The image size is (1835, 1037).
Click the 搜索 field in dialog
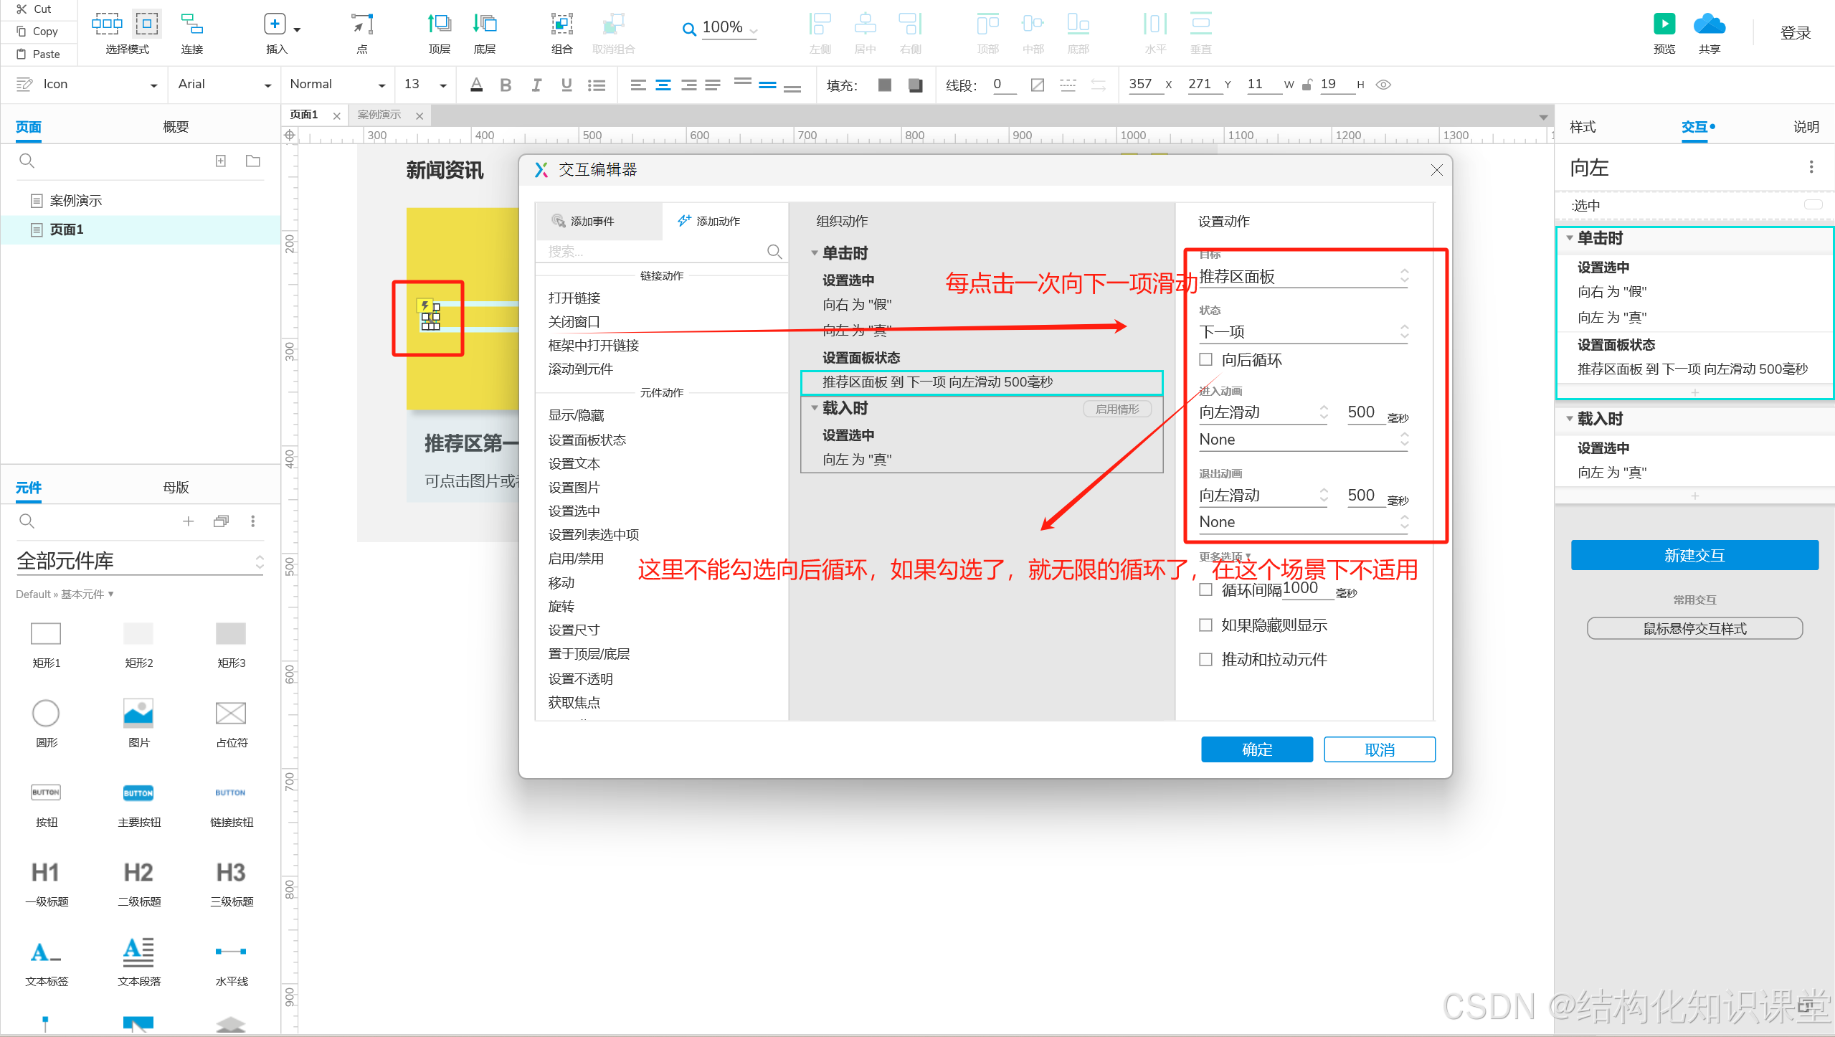(660, 251)
